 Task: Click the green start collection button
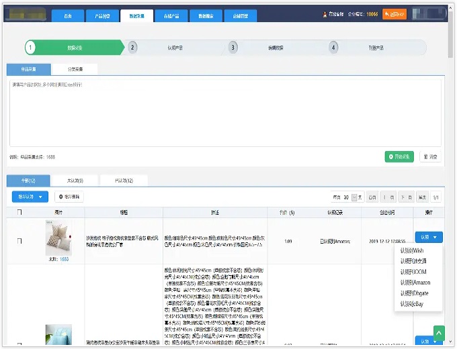click(399, 156)
